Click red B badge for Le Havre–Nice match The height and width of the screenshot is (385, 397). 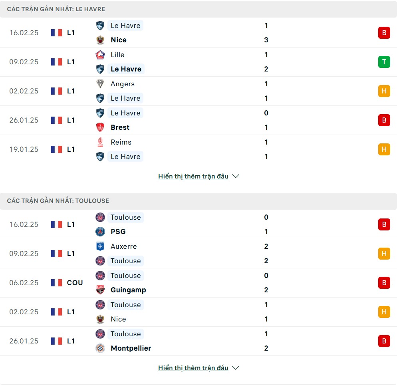coord(384,33)
